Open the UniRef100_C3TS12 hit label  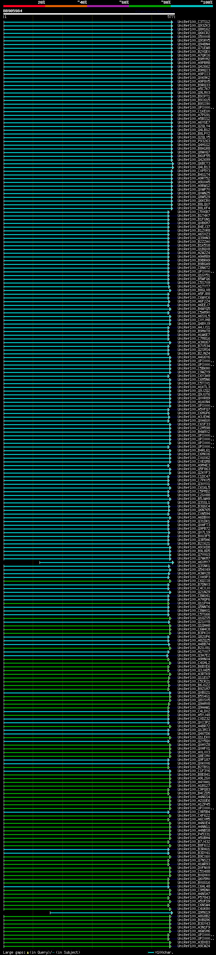pyautogui.click(x=194, y=22)
